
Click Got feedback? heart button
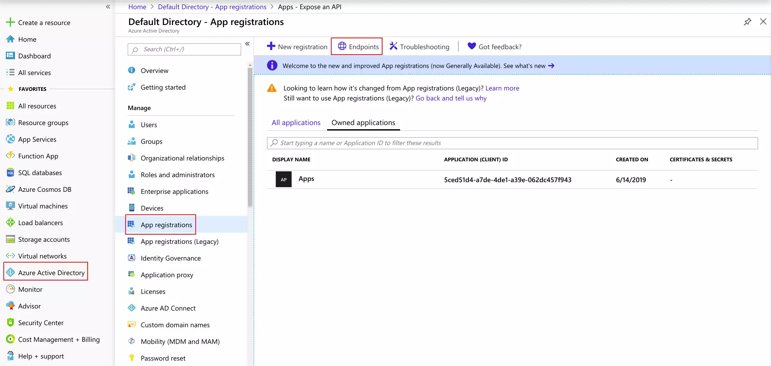[494, 47]
